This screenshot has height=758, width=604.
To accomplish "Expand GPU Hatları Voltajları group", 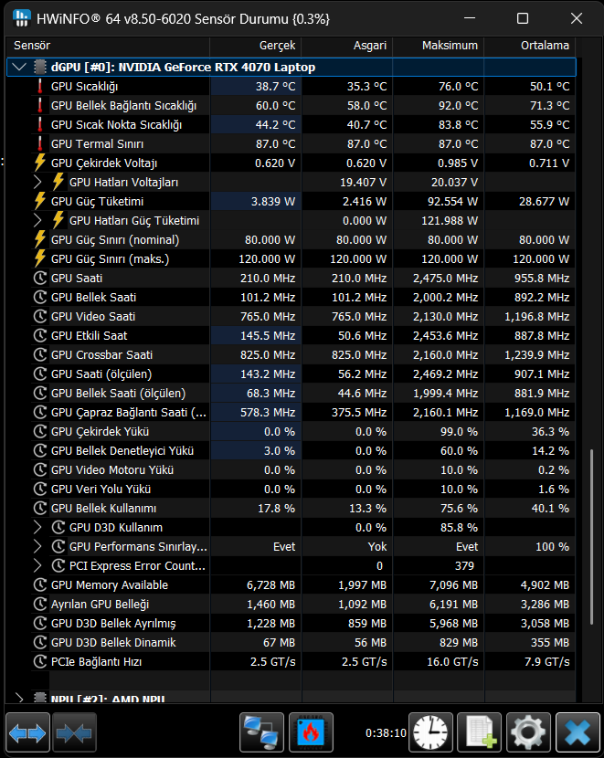I will tap(37, 183).
